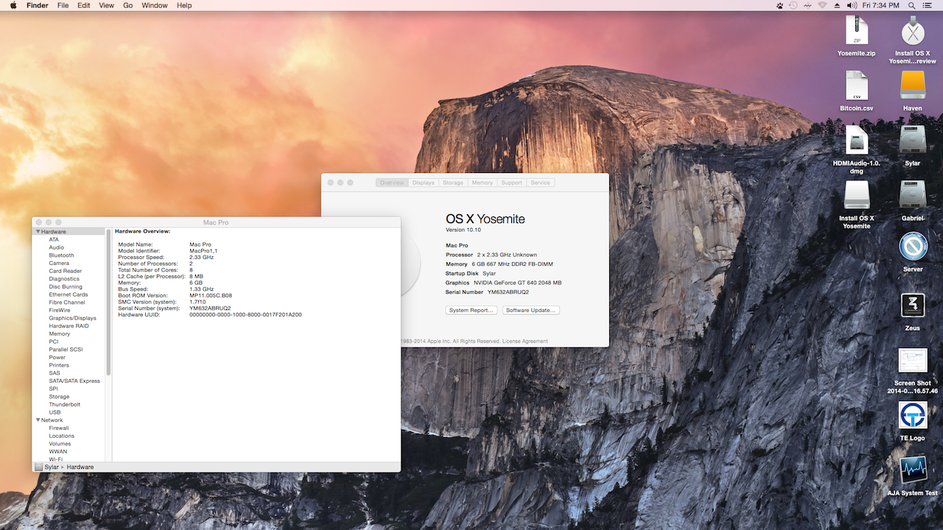Select the Bitcoin.csv file icon

856,86
